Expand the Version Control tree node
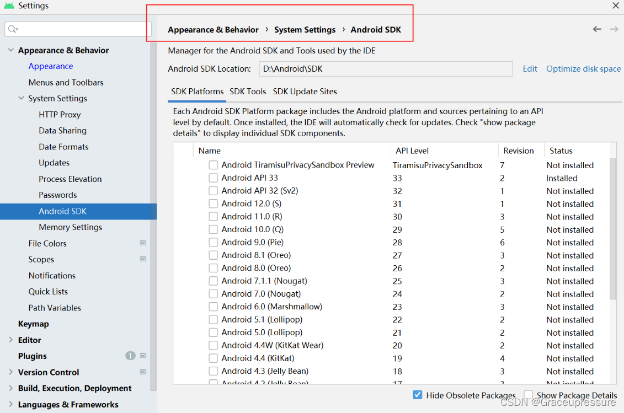This screenshot has height=413, width=624. [x=10, y=372]
